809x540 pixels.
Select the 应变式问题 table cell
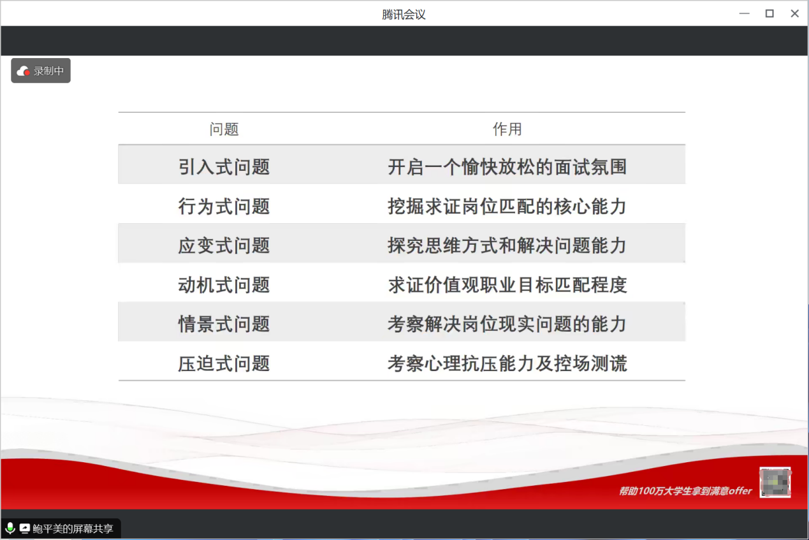coord(224,245)
